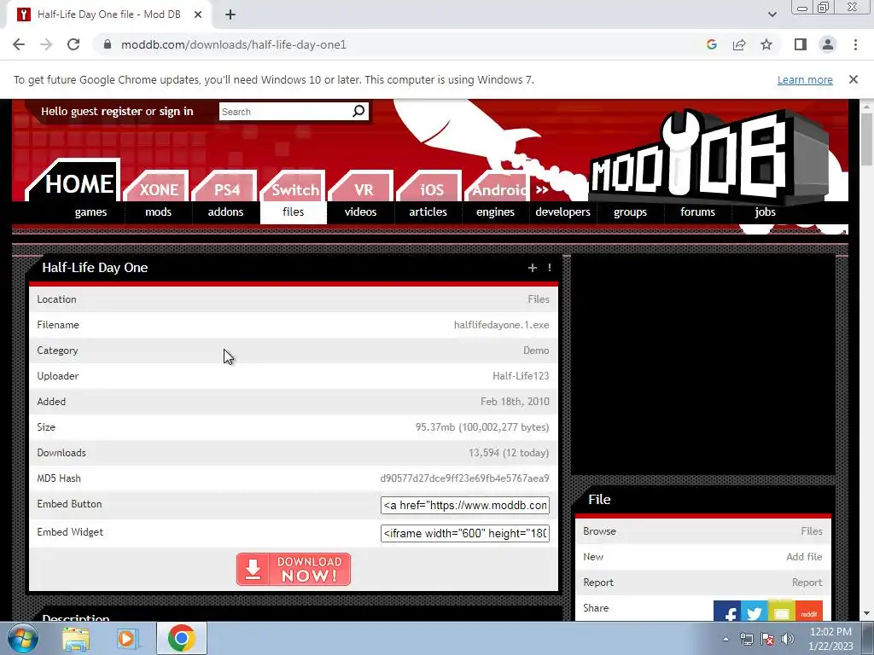Open the developers menu item
Image resolution: width=874 pixels, height=655 pixels.
click(563, 212)
